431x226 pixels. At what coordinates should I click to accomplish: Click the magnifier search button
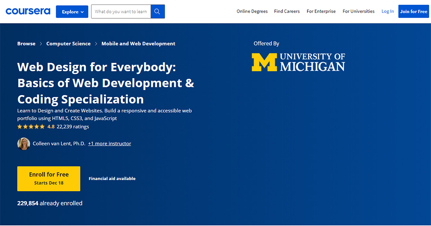pyautogui.click(x=158, y=12)
